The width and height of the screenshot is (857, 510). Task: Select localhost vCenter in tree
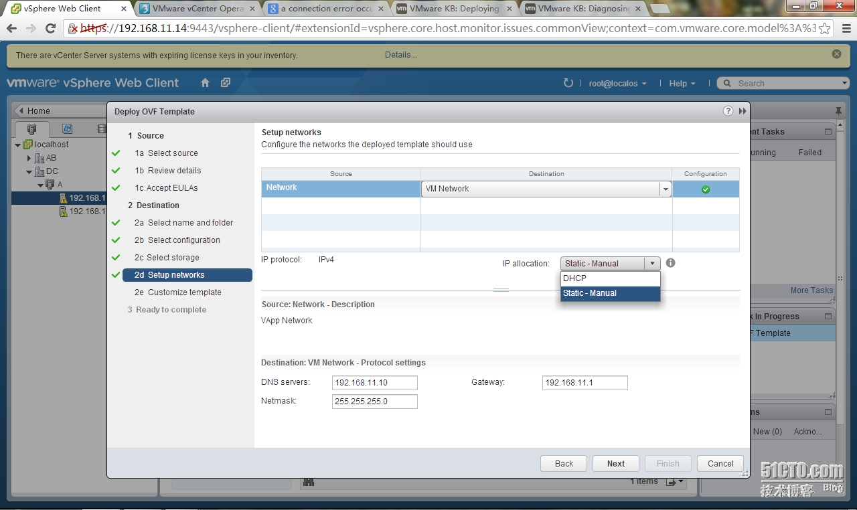coord(52,145)
